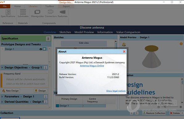Image resolution: width=184 pixels, height=119 pixels.
Task: Open the Waveguides components library
Action: coord(37,13)
